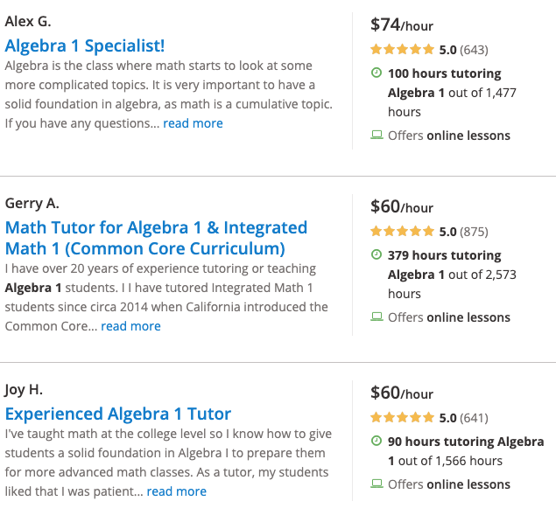Viewport: 556px width, 522px height.
Task: Click laptop icon in Joy H.'s listing
Action: click(377, 484)
